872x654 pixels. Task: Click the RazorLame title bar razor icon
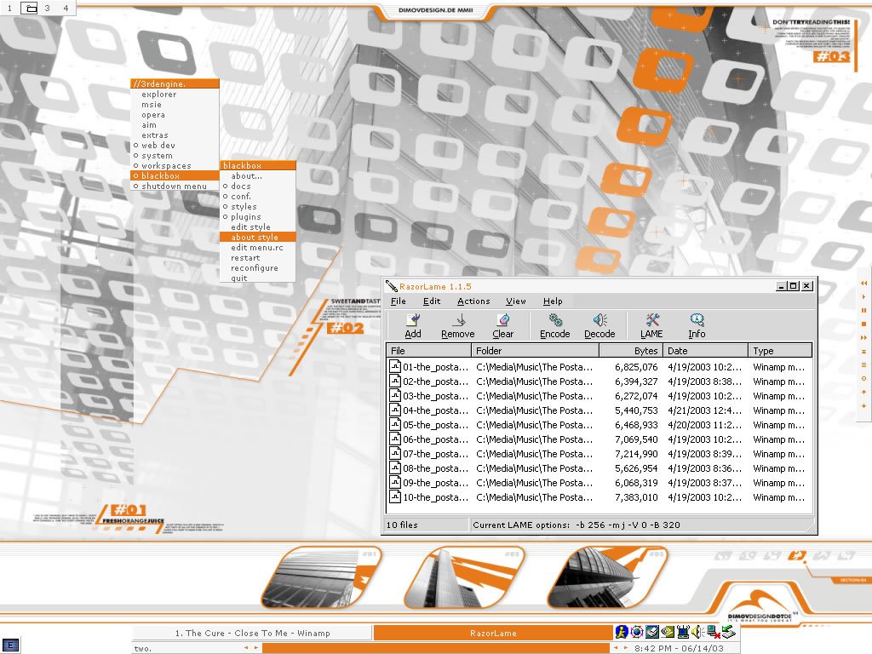click(392, 286)
